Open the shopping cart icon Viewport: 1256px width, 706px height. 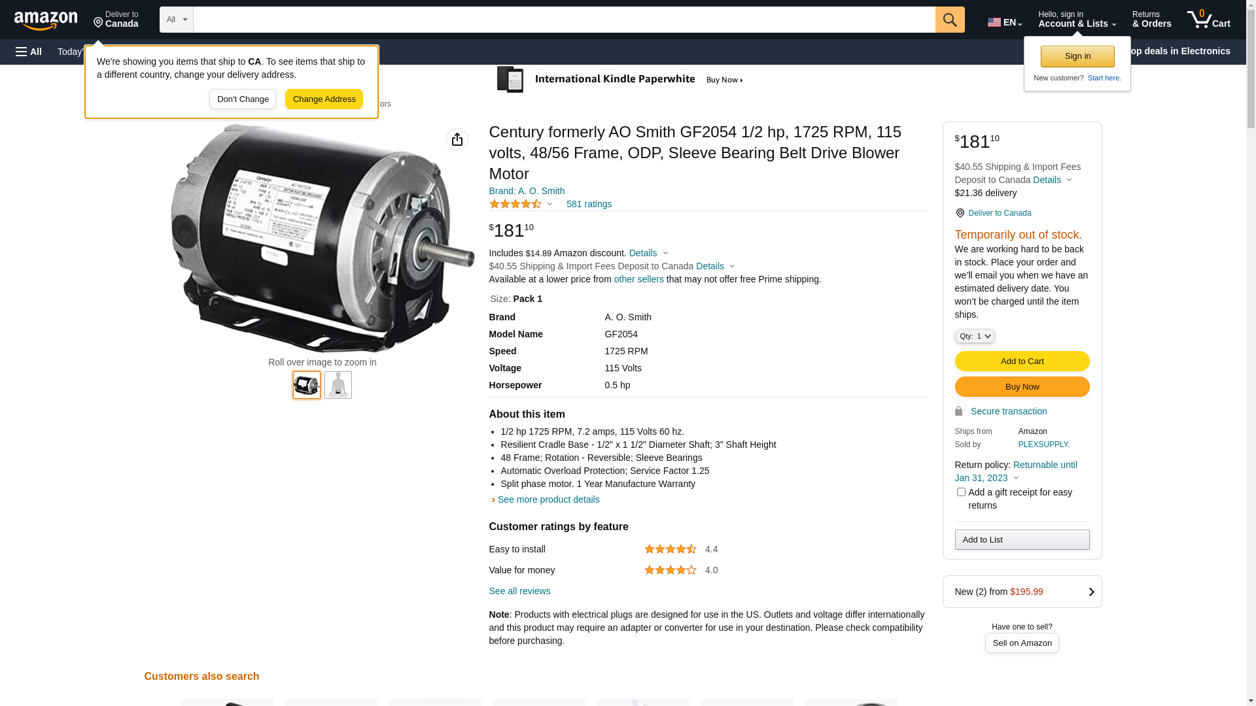pyautogui.click(x=1208, y=20)
